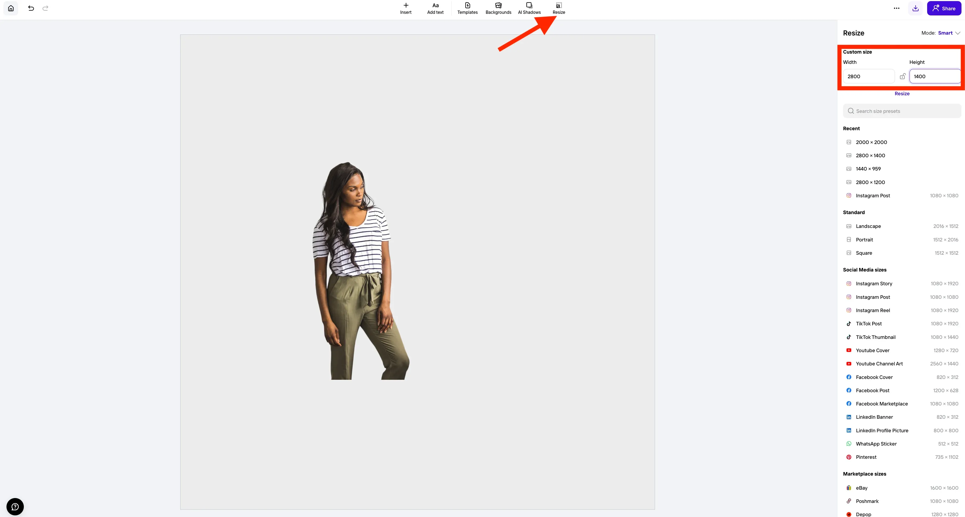
Task: Select the Facebook Marketplace preset
Action: [x=902, y=404]
